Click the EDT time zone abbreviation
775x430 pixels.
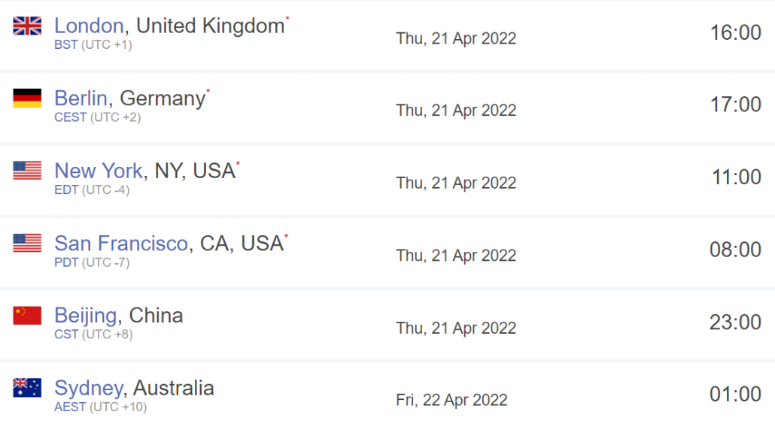66,190
